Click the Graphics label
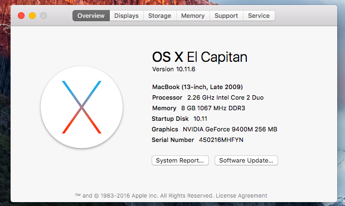The height and width of the screenshot is (206, 345). click(x=165, y=129)
